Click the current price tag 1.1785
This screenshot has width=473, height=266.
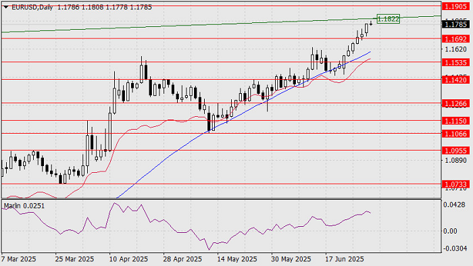pos(455,24)
